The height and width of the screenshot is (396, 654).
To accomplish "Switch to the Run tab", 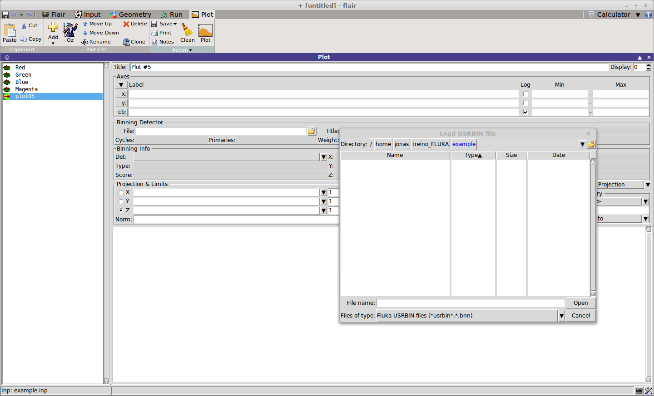I will coord(171,15).
